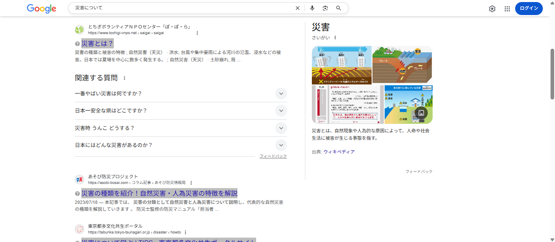Viewport: 555px width, 242px height.
Task: Click フィードバック under knowledge panel
Action: click(x=419, y=172)
